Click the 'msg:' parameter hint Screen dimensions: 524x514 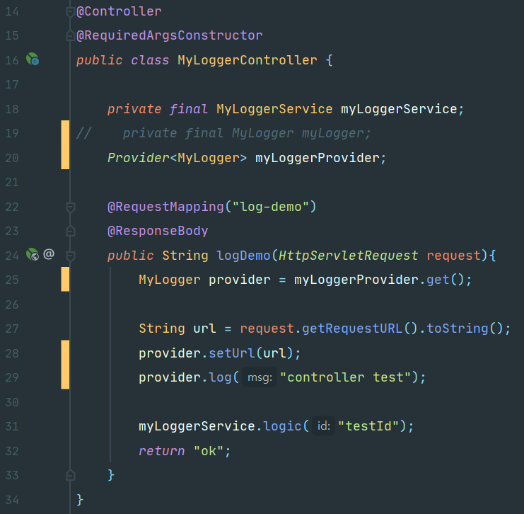click(260, 377)
